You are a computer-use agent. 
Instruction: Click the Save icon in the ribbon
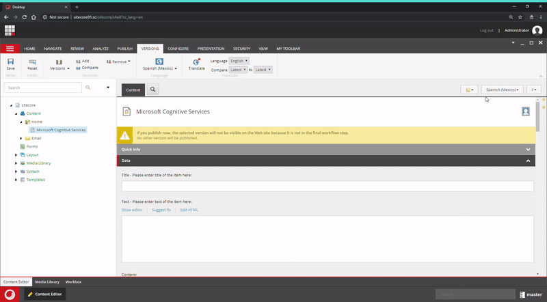point(10,61)
